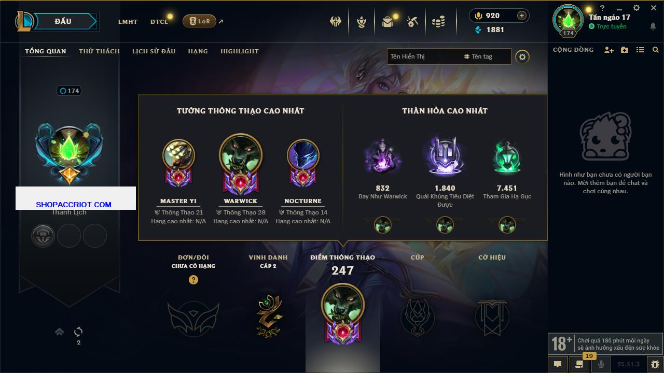Open the Clash crossed-wings icon
Image resolution: width=664 pixels, height=373 pixels.
[336, 22]
